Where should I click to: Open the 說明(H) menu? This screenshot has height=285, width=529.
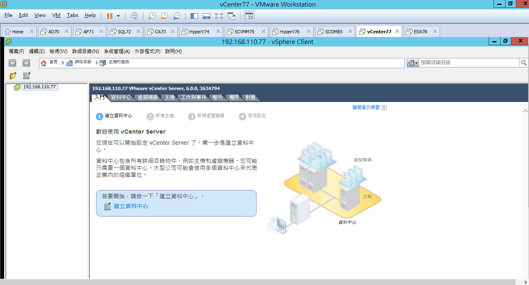173,51
